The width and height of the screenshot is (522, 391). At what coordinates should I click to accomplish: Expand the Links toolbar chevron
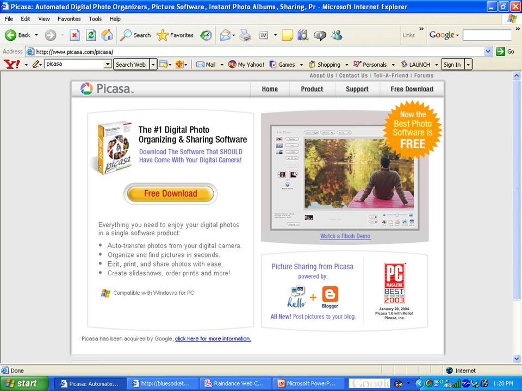coord(421,29)
